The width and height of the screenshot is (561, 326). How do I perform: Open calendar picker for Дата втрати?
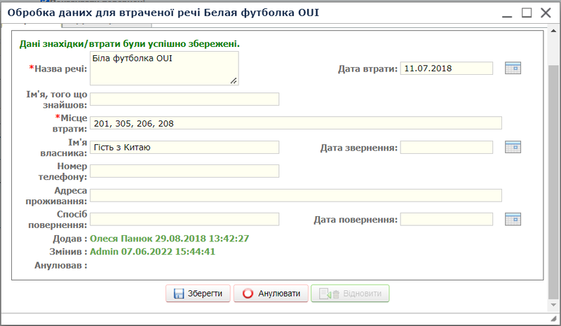point(514,68)
